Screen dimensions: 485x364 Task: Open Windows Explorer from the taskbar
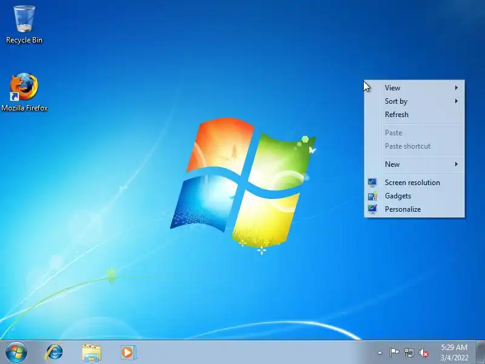tap(92, 352)
